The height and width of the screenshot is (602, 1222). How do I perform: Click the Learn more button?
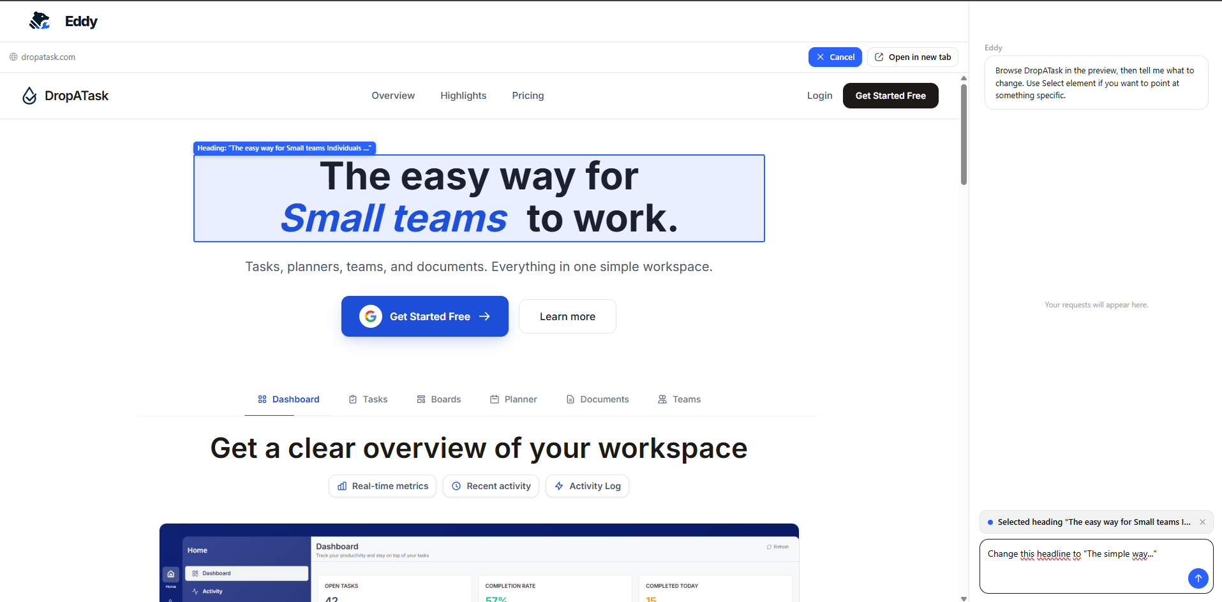567,316
